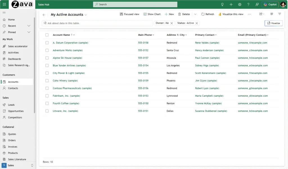
Task: Open settings via the gear icon
Action: (240, 4)
